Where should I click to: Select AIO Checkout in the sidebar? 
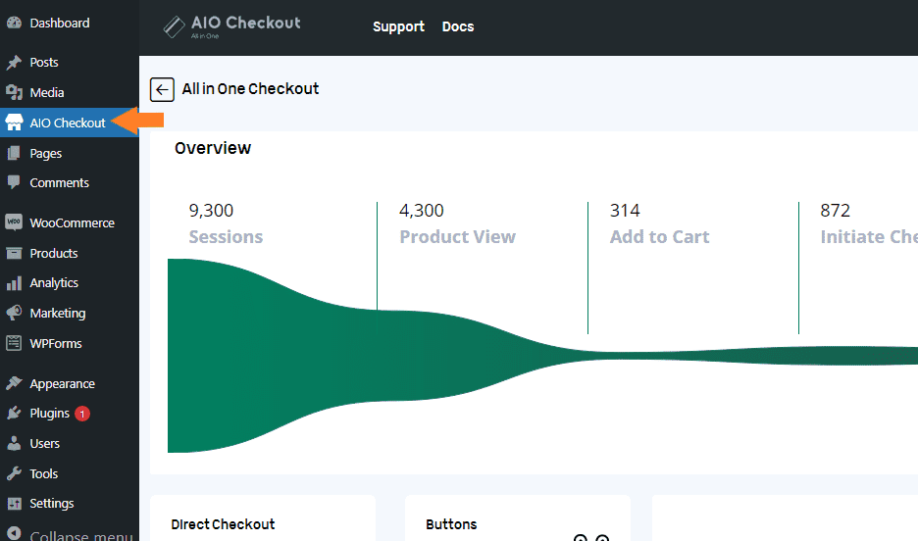(69, 123)
